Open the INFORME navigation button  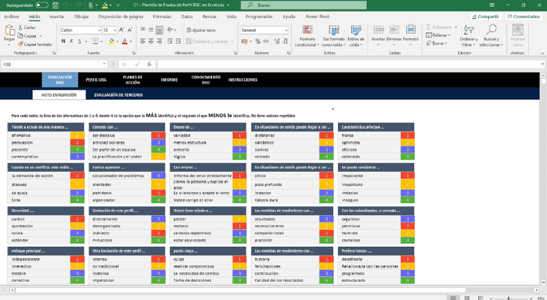tap(169, 80)
